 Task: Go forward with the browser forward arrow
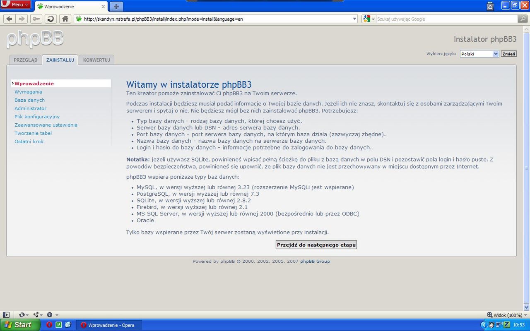tap(22, 19)
